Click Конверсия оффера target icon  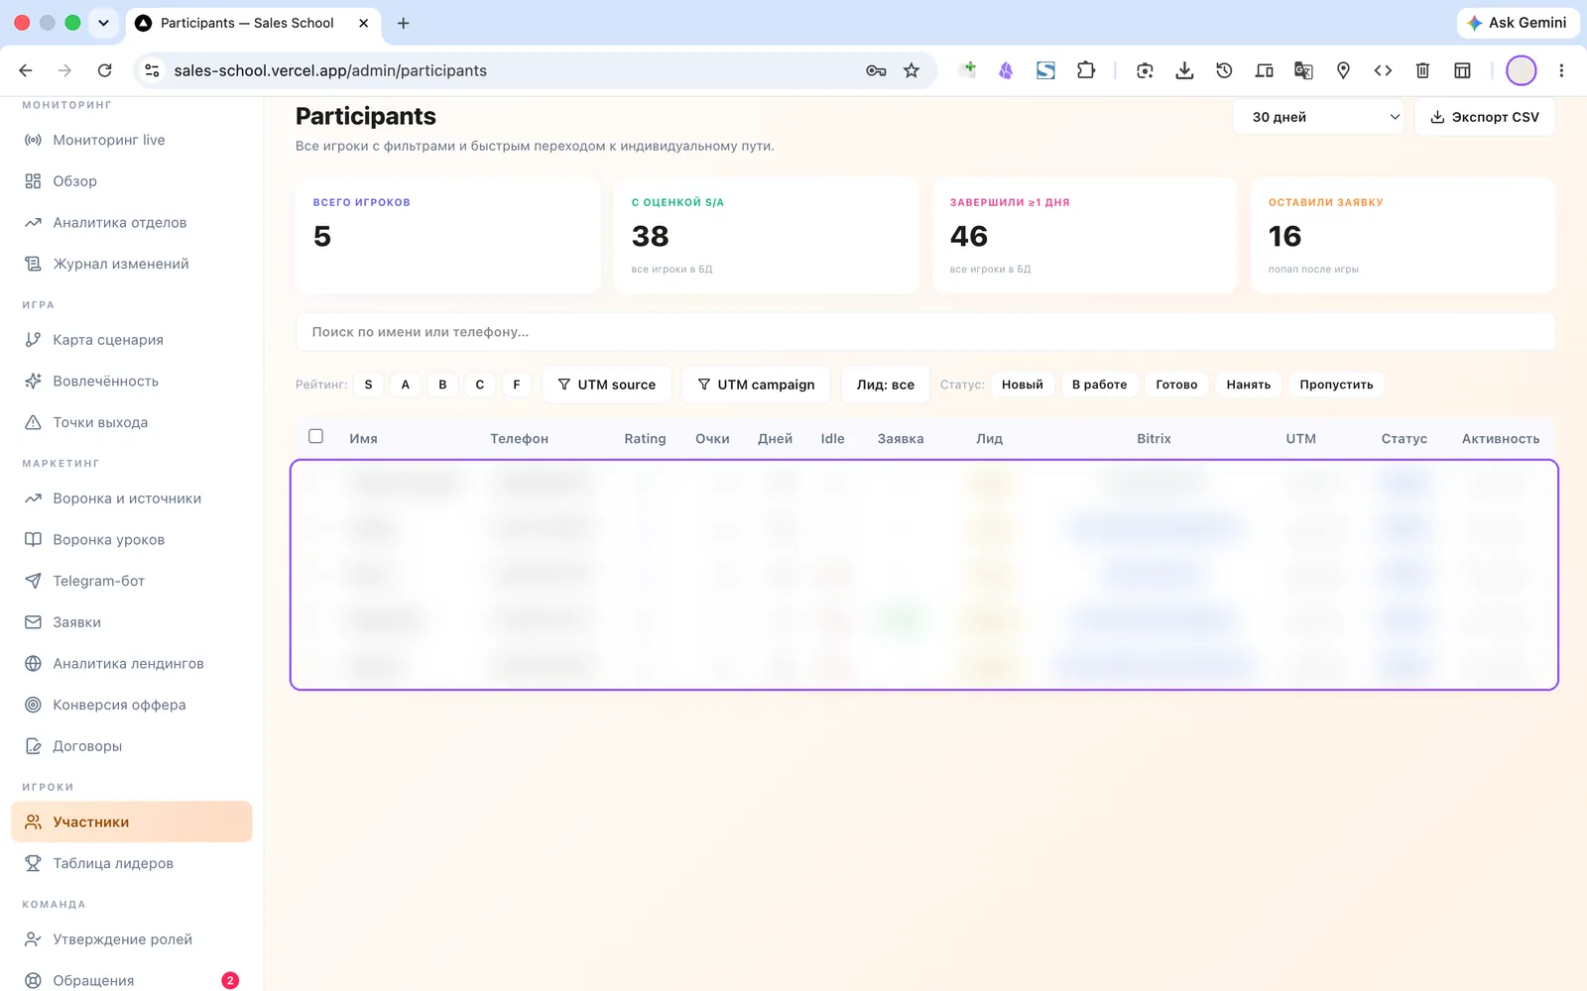click(x=33, y=705)
